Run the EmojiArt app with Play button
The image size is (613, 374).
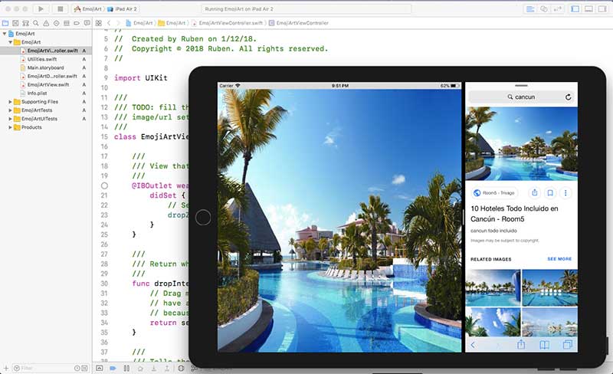pyautogui.click(x=41, y=8)
